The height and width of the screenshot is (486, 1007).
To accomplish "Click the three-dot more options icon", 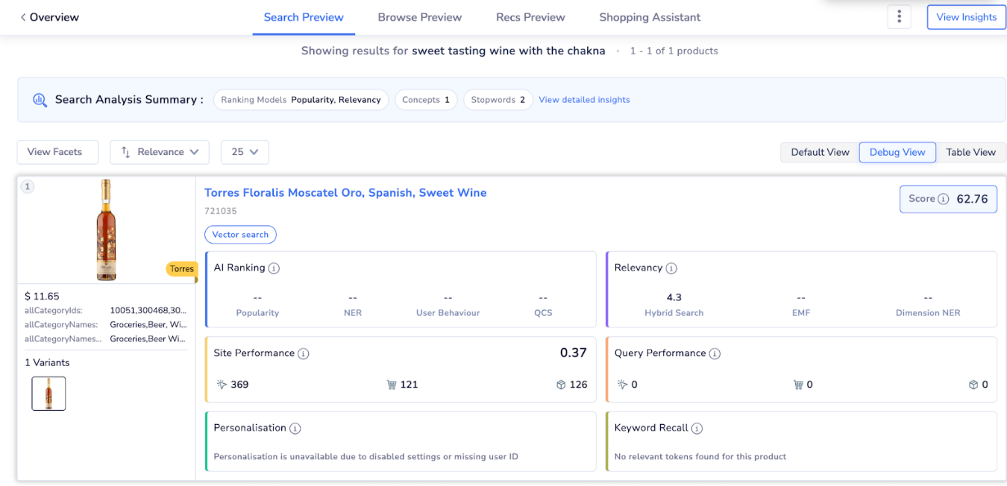I will [900, 17].
